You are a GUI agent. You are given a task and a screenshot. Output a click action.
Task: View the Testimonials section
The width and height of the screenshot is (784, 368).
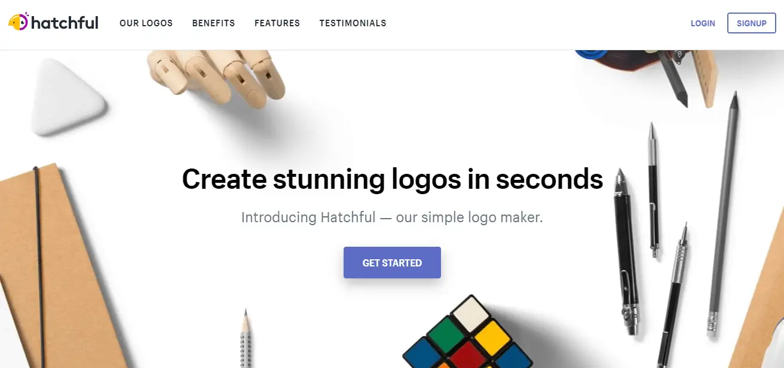pos(353,23)
